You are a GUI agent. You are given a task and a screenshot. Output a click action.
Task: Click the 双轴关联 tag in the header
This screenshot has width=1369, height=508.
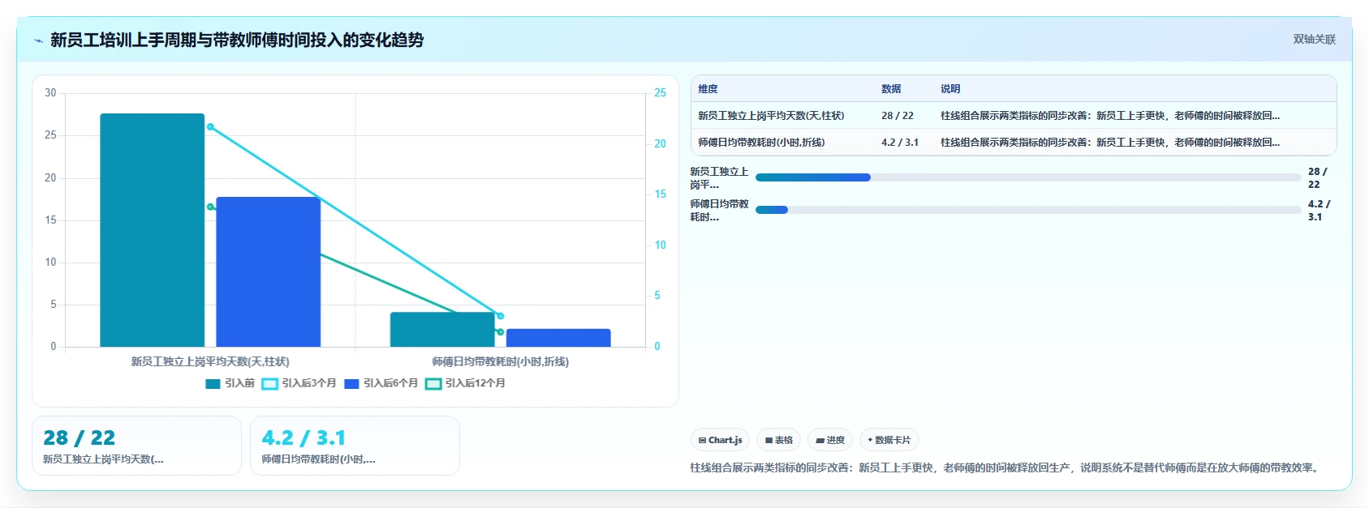(x=1314, y=39)
